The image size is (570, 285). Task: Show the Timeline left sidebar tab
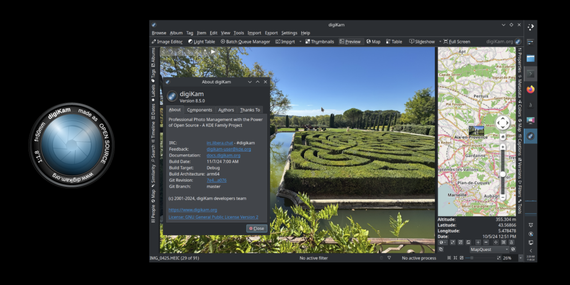tap(153, 132)
